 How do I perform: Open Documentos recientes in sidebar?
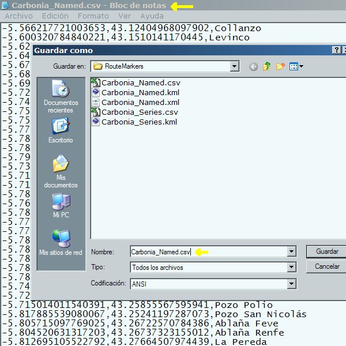[x=61, y=96]
